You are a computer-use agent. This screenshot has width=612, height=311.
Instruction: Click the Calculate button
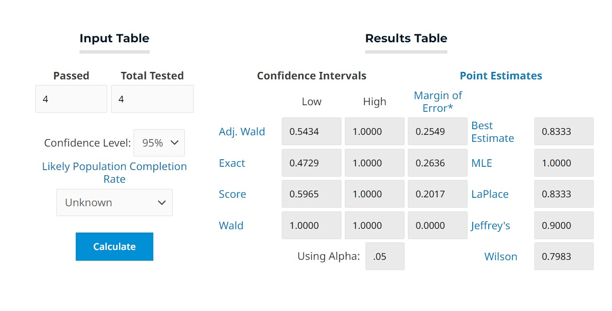114,247
